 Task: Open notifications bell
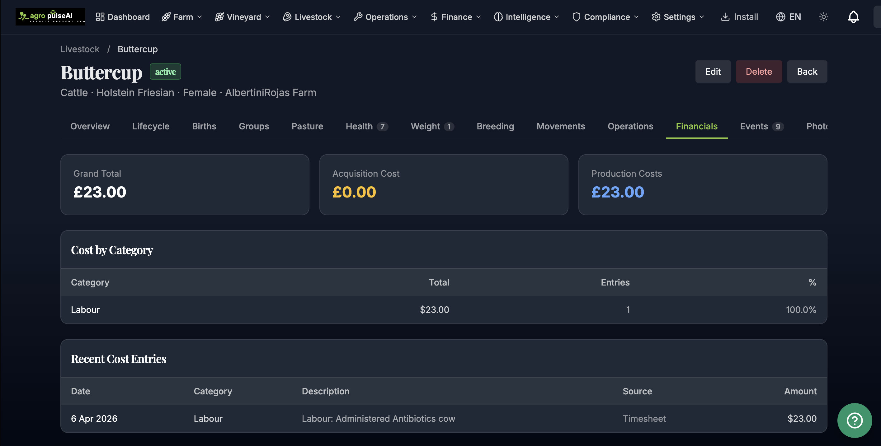click(x=853, y=17)
